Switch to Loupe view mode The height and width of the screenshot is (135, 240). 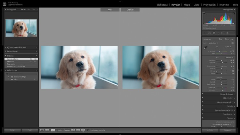point(42,130)
